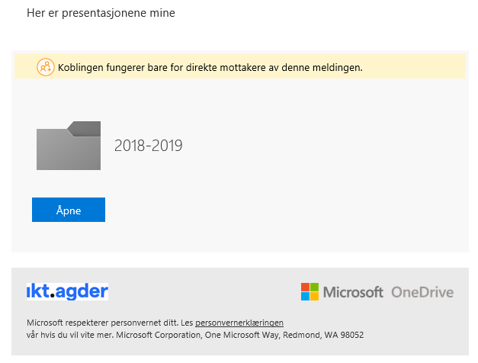This screenshot has width=478, height=363.
Task: Click the Microsoft four-color squares logo
Action: [310, 291]
